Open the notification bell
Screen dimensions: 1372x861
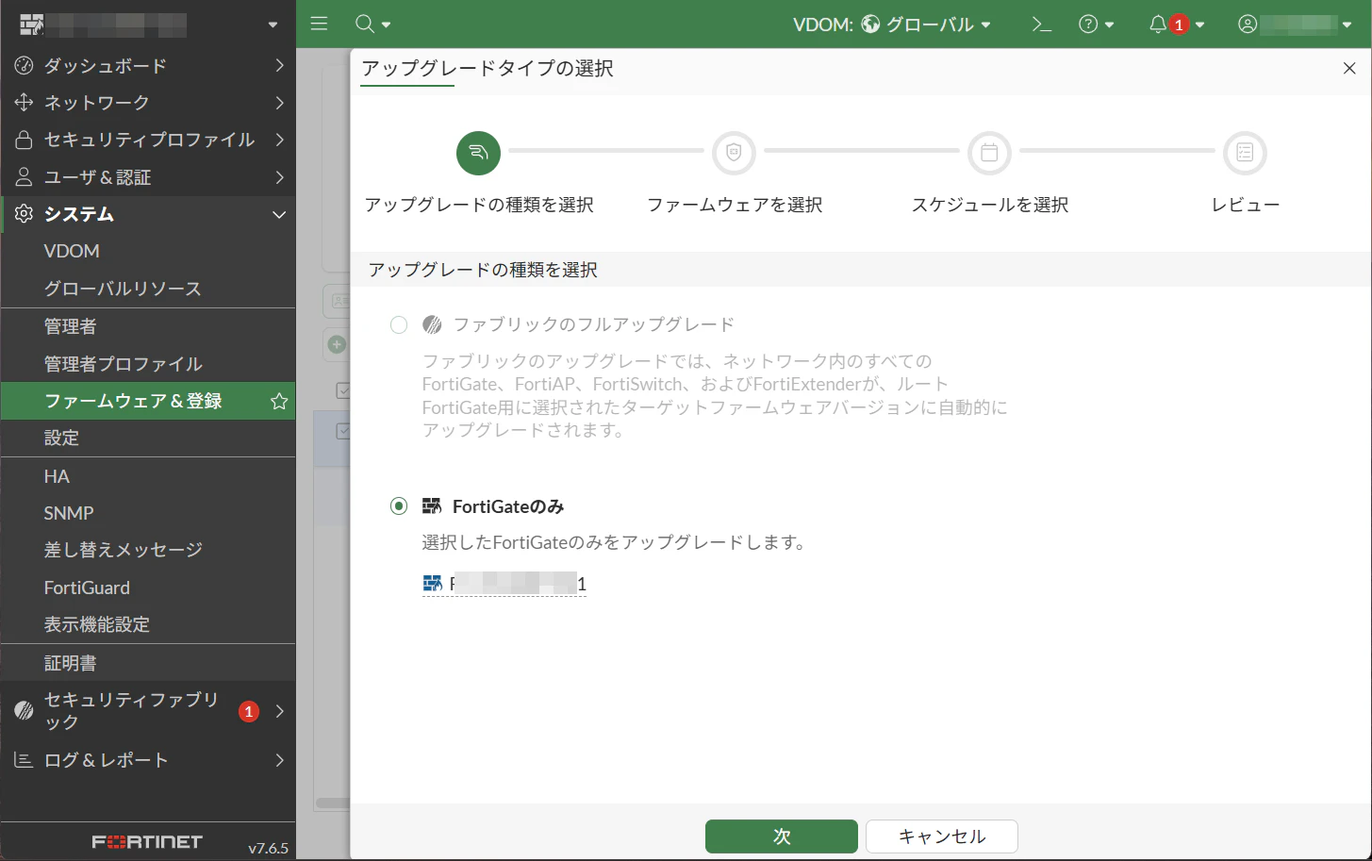pos(1159,24)
